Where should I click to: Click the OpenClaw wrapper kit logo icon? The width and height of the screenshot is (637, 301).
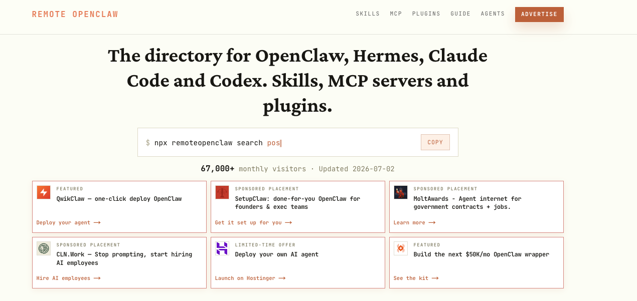coord(401,248)
